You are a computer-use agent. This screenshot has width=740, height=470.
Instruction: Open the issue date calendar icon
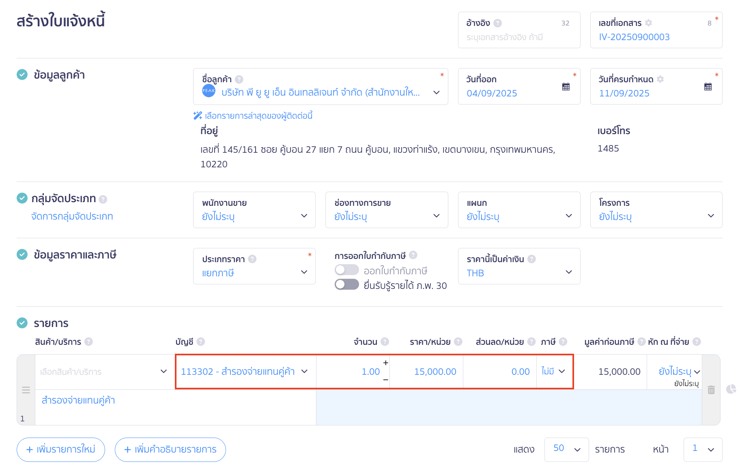pos(566,87)
